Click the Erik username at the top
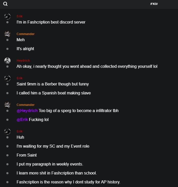178x187 pixels. (19, 16)
